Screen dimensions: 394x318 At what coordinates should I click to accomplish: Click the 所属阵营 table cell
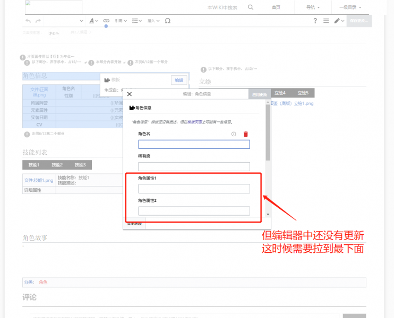coord(39,103)
